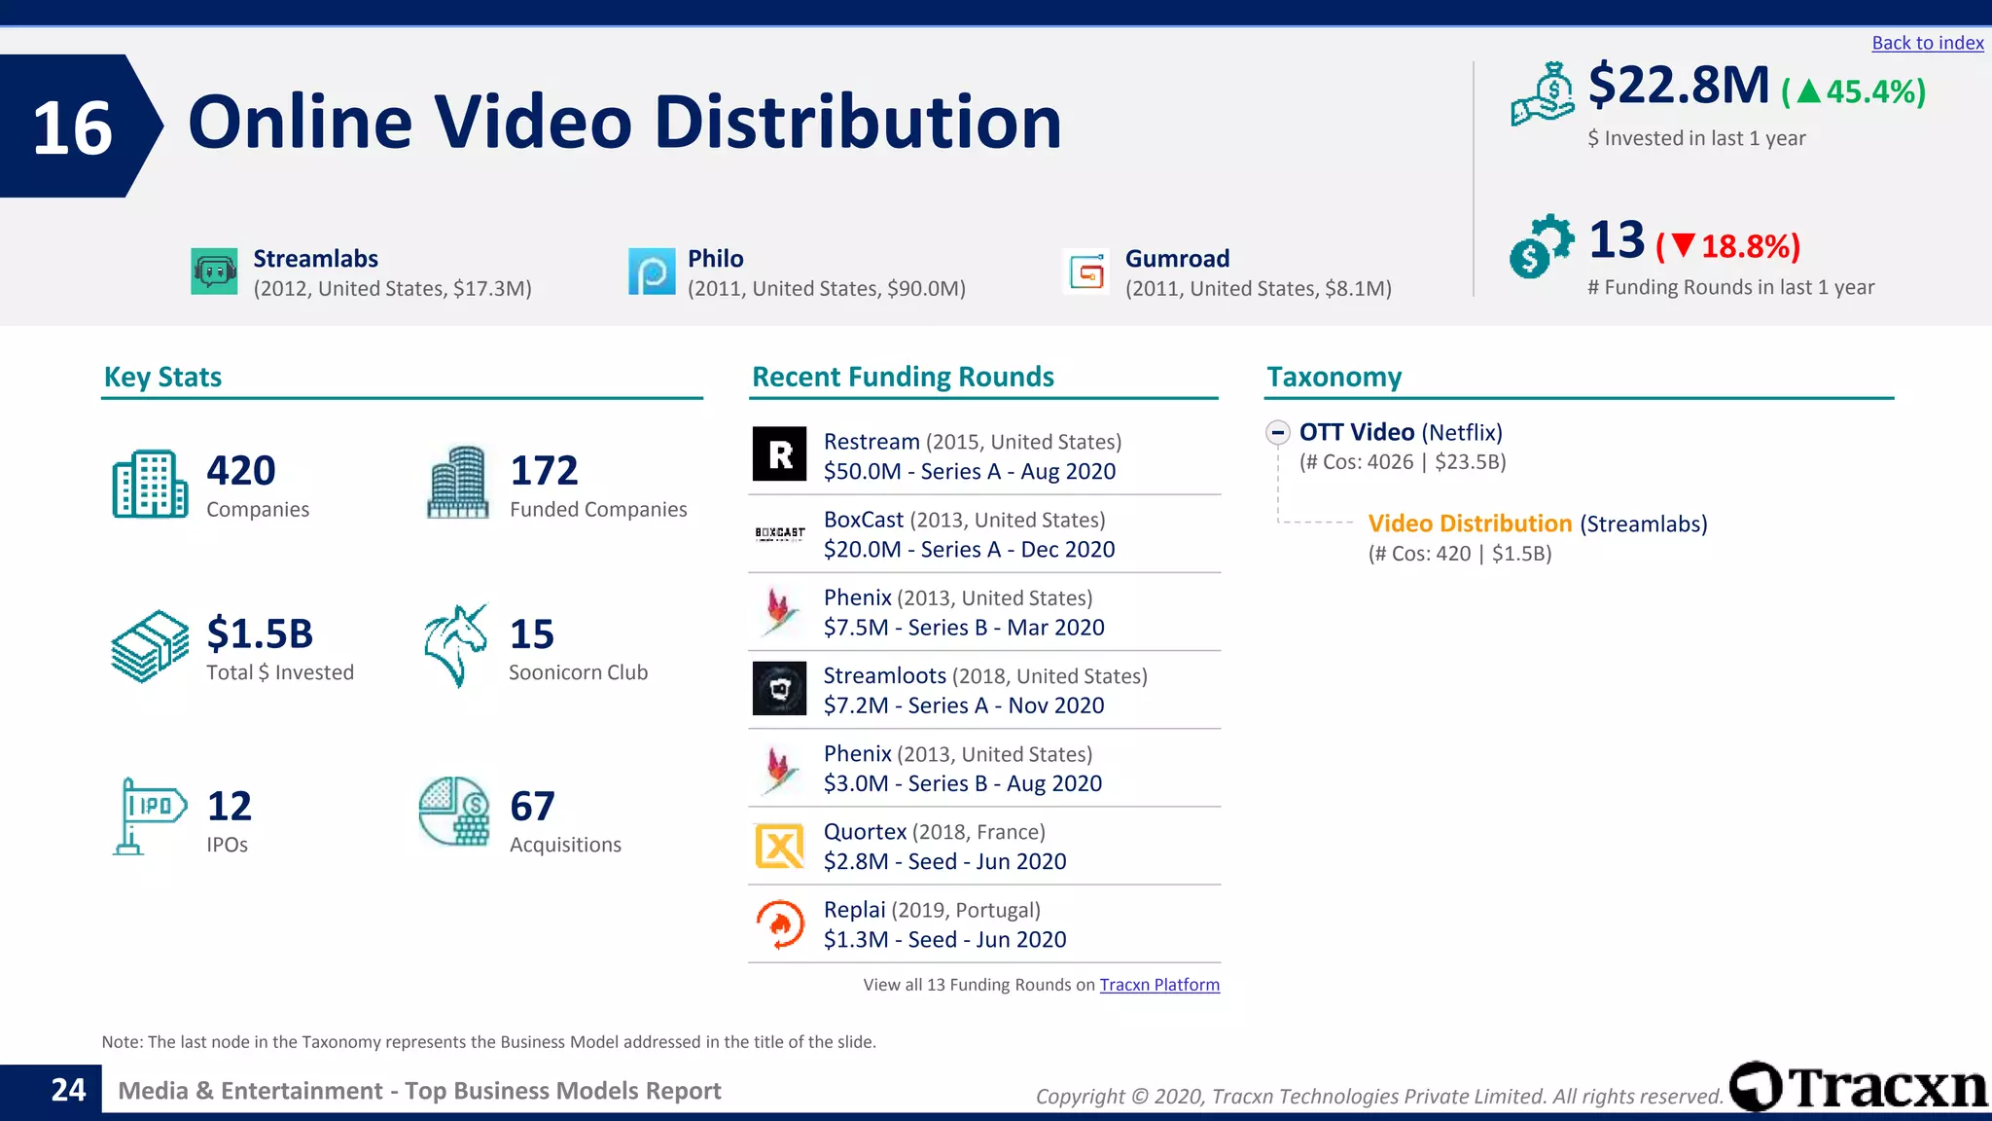Click the $22.8M invested figure
The width and height of the screenshot is (1992, 1121).
(1678, 85)
